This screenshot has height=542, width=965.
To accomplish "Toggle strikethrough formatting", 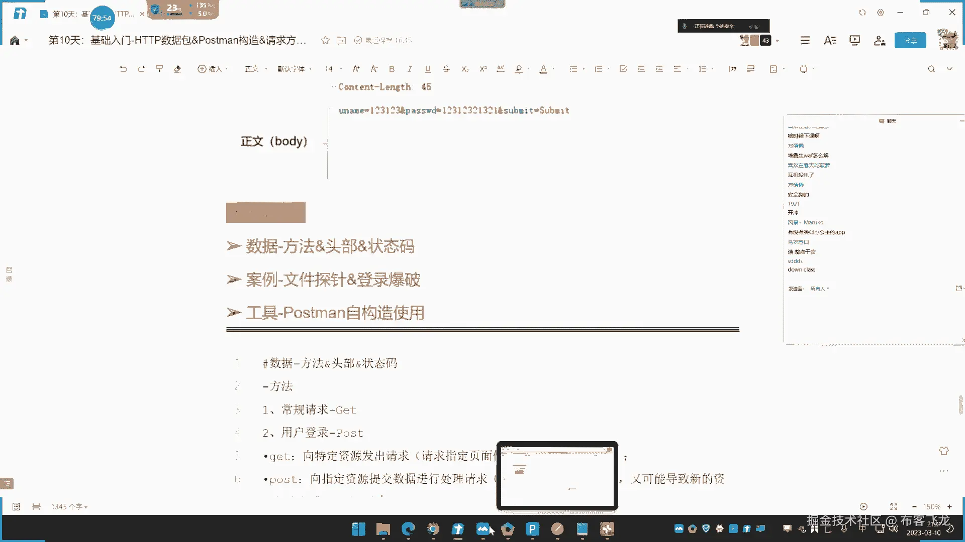I will [x=446, y=69].
